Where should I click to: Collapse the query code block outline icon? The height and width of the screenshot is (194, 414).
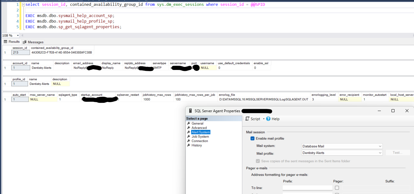tap(23, 5)
